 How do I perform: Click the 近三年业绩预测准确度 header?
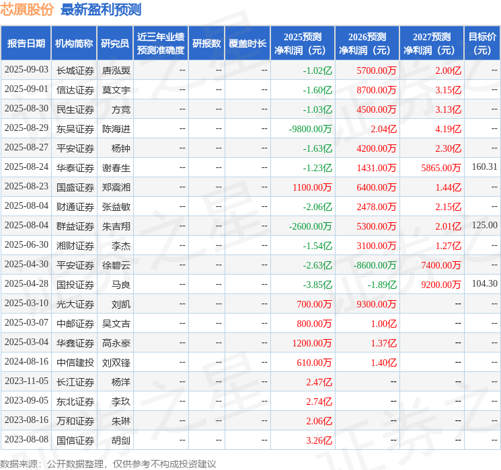coord(161,44)
